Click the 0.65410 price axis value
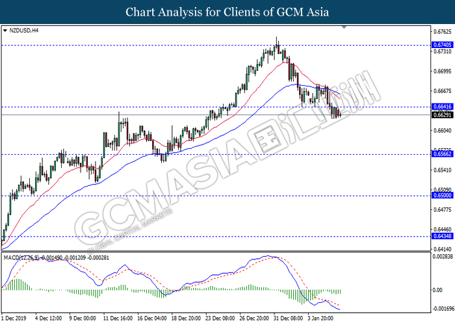 coord(443,170)
